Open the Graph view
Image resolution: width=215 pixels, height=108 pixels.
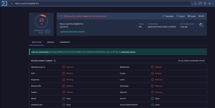pos(192,16)
